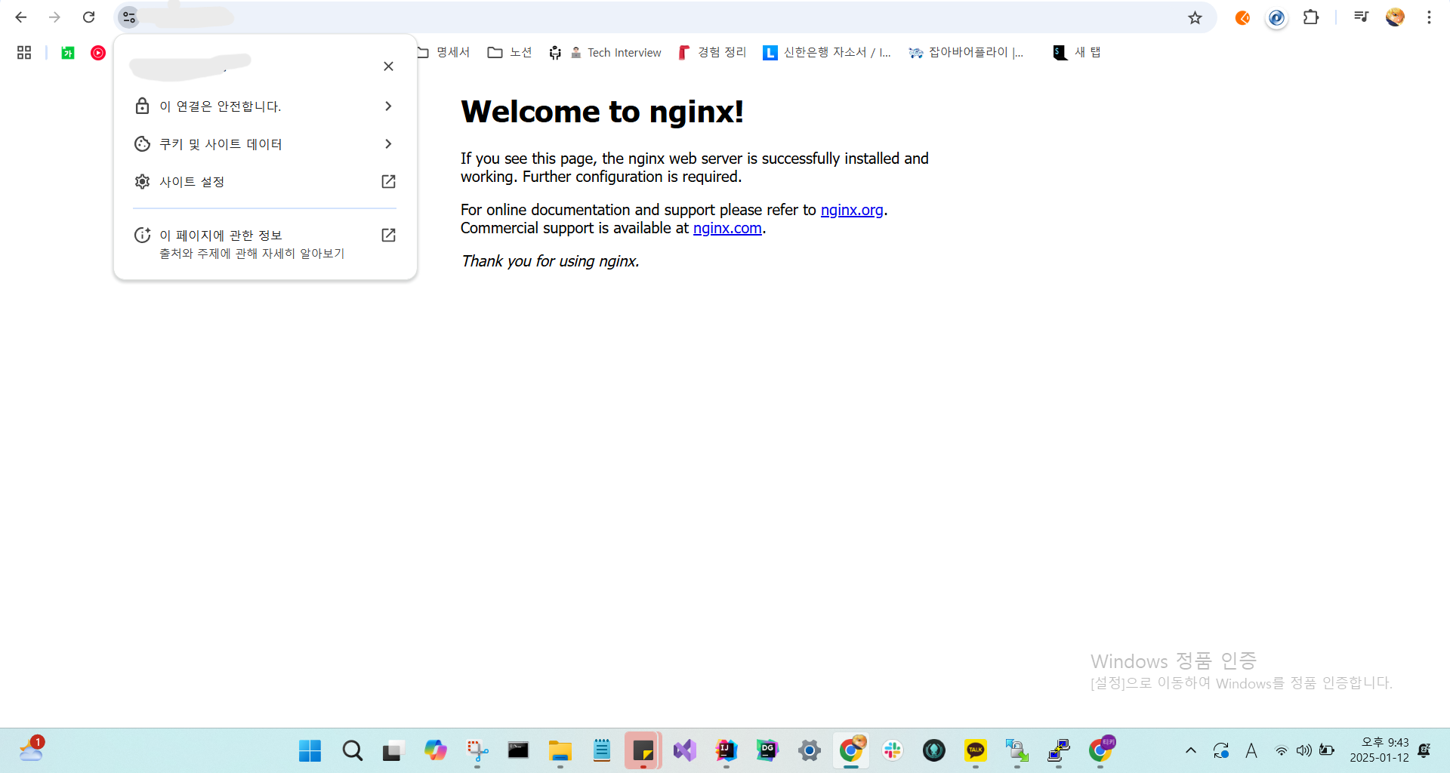The image size is (1450, 773).
Task: Click the Chrome extensions puzzle icon
Action: (x=1312, y=17)
